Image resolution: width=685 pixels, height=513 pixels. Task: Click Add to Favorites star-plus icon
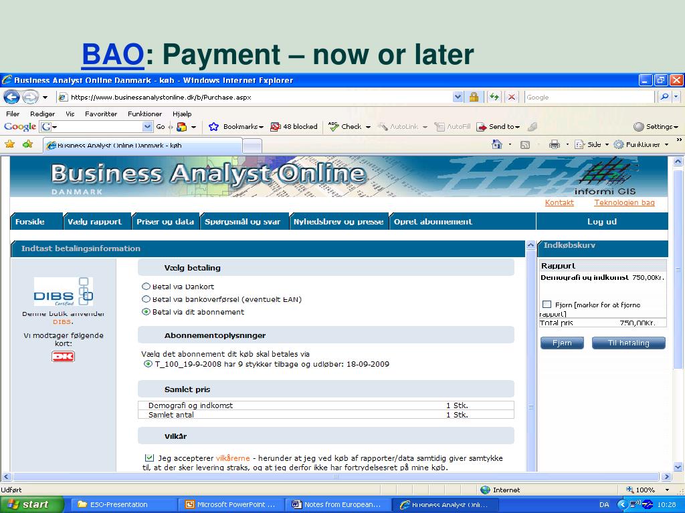point(27,144)
